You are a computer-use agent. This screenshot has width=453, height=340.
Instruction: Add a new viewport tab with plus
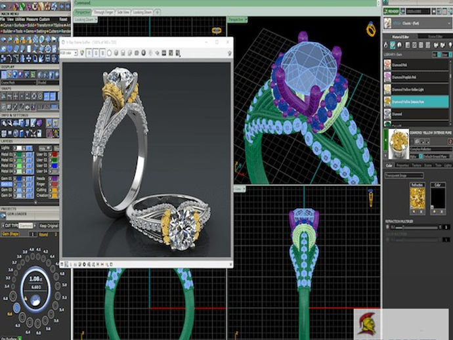157,12
